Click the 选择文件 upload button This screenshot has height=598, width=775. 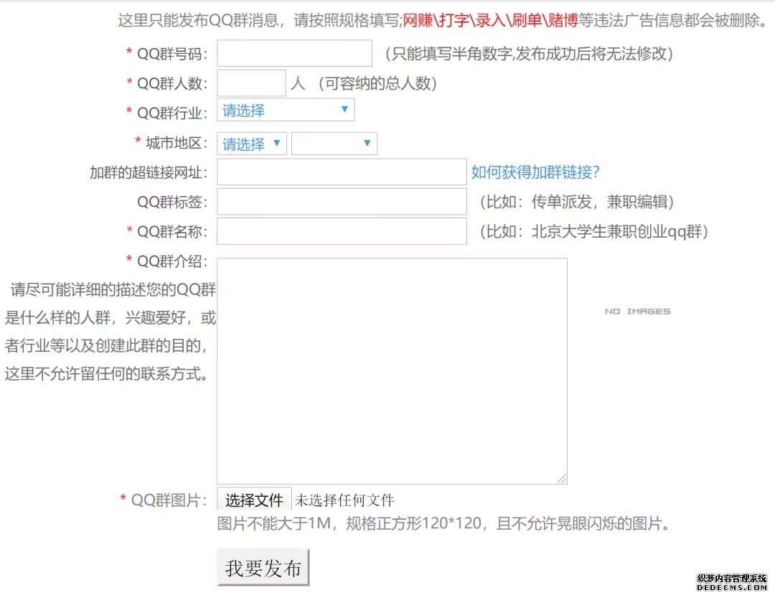[254, 500]
